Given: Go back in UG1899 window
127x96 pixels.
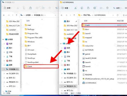Looking at the screenshot, I should coord(62,15).
